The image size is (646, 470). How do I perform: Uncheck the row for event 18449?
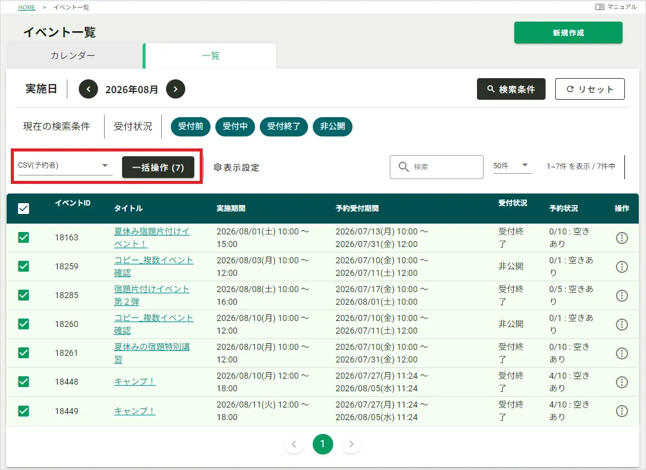click(23, 410)
